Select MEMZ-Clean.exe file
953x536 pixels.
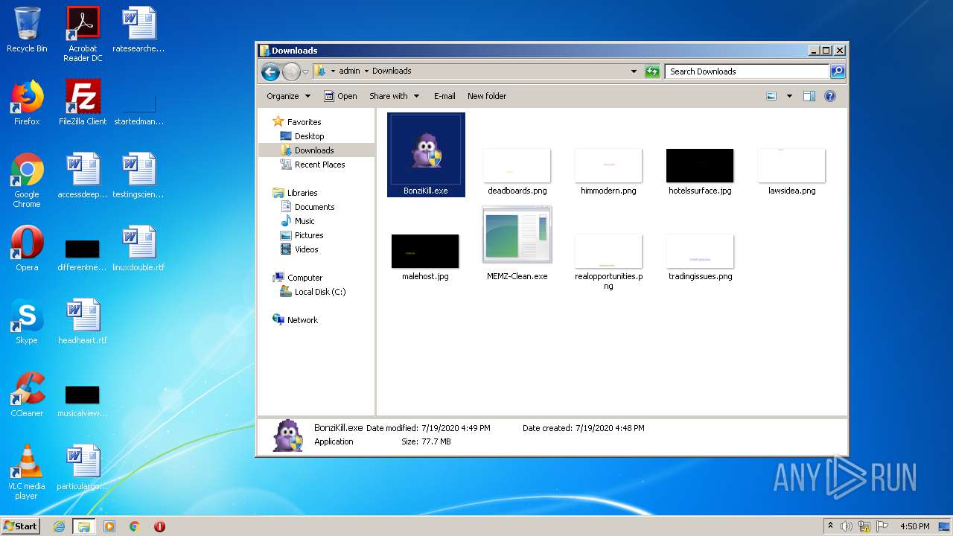[x=517, y=244]
